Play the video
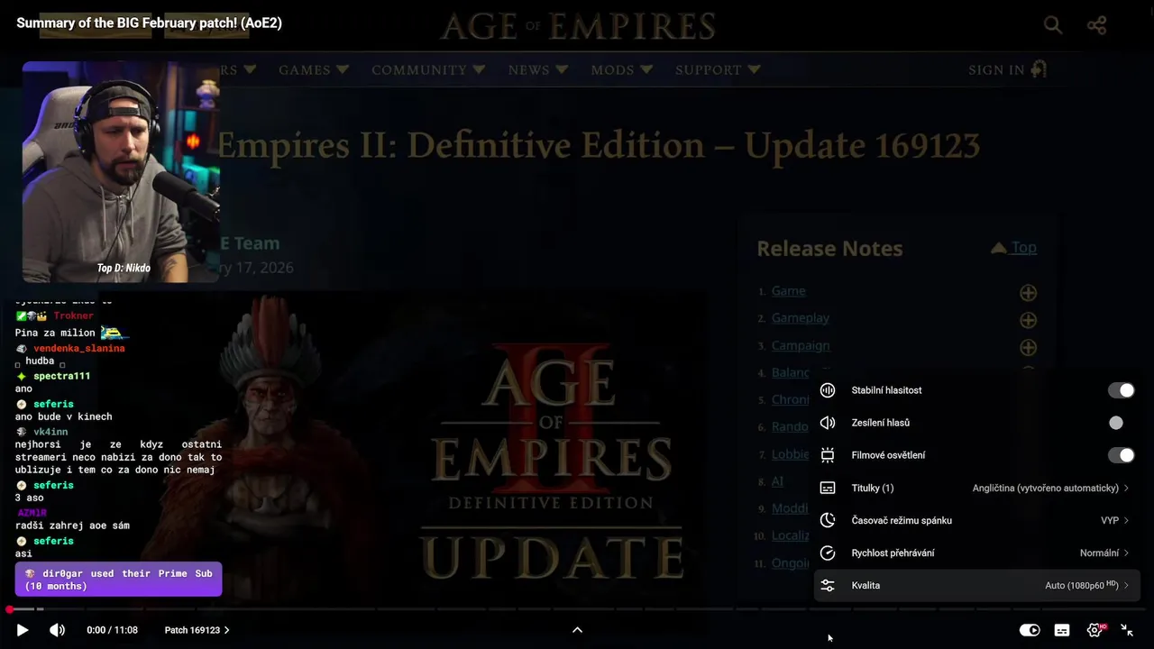Screen dimensions: 1154x649 [x=23, y=630]
